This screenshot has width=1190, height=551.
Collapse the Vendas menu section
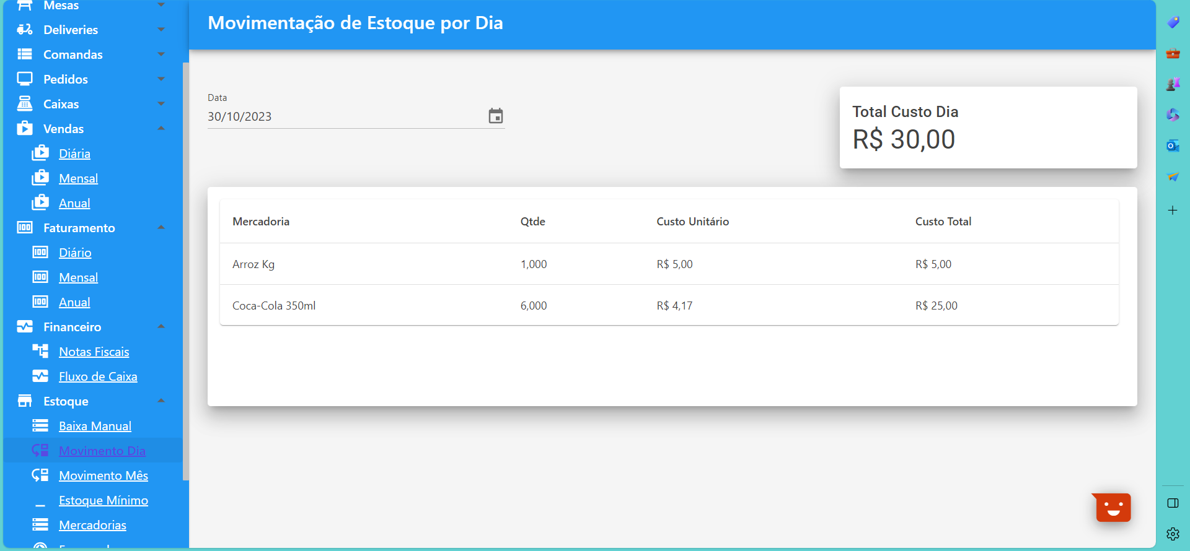coord(161,129)
